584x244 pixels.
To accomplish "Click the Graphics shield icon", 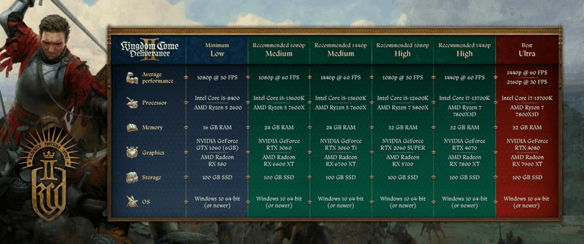I will pos(132,152).
